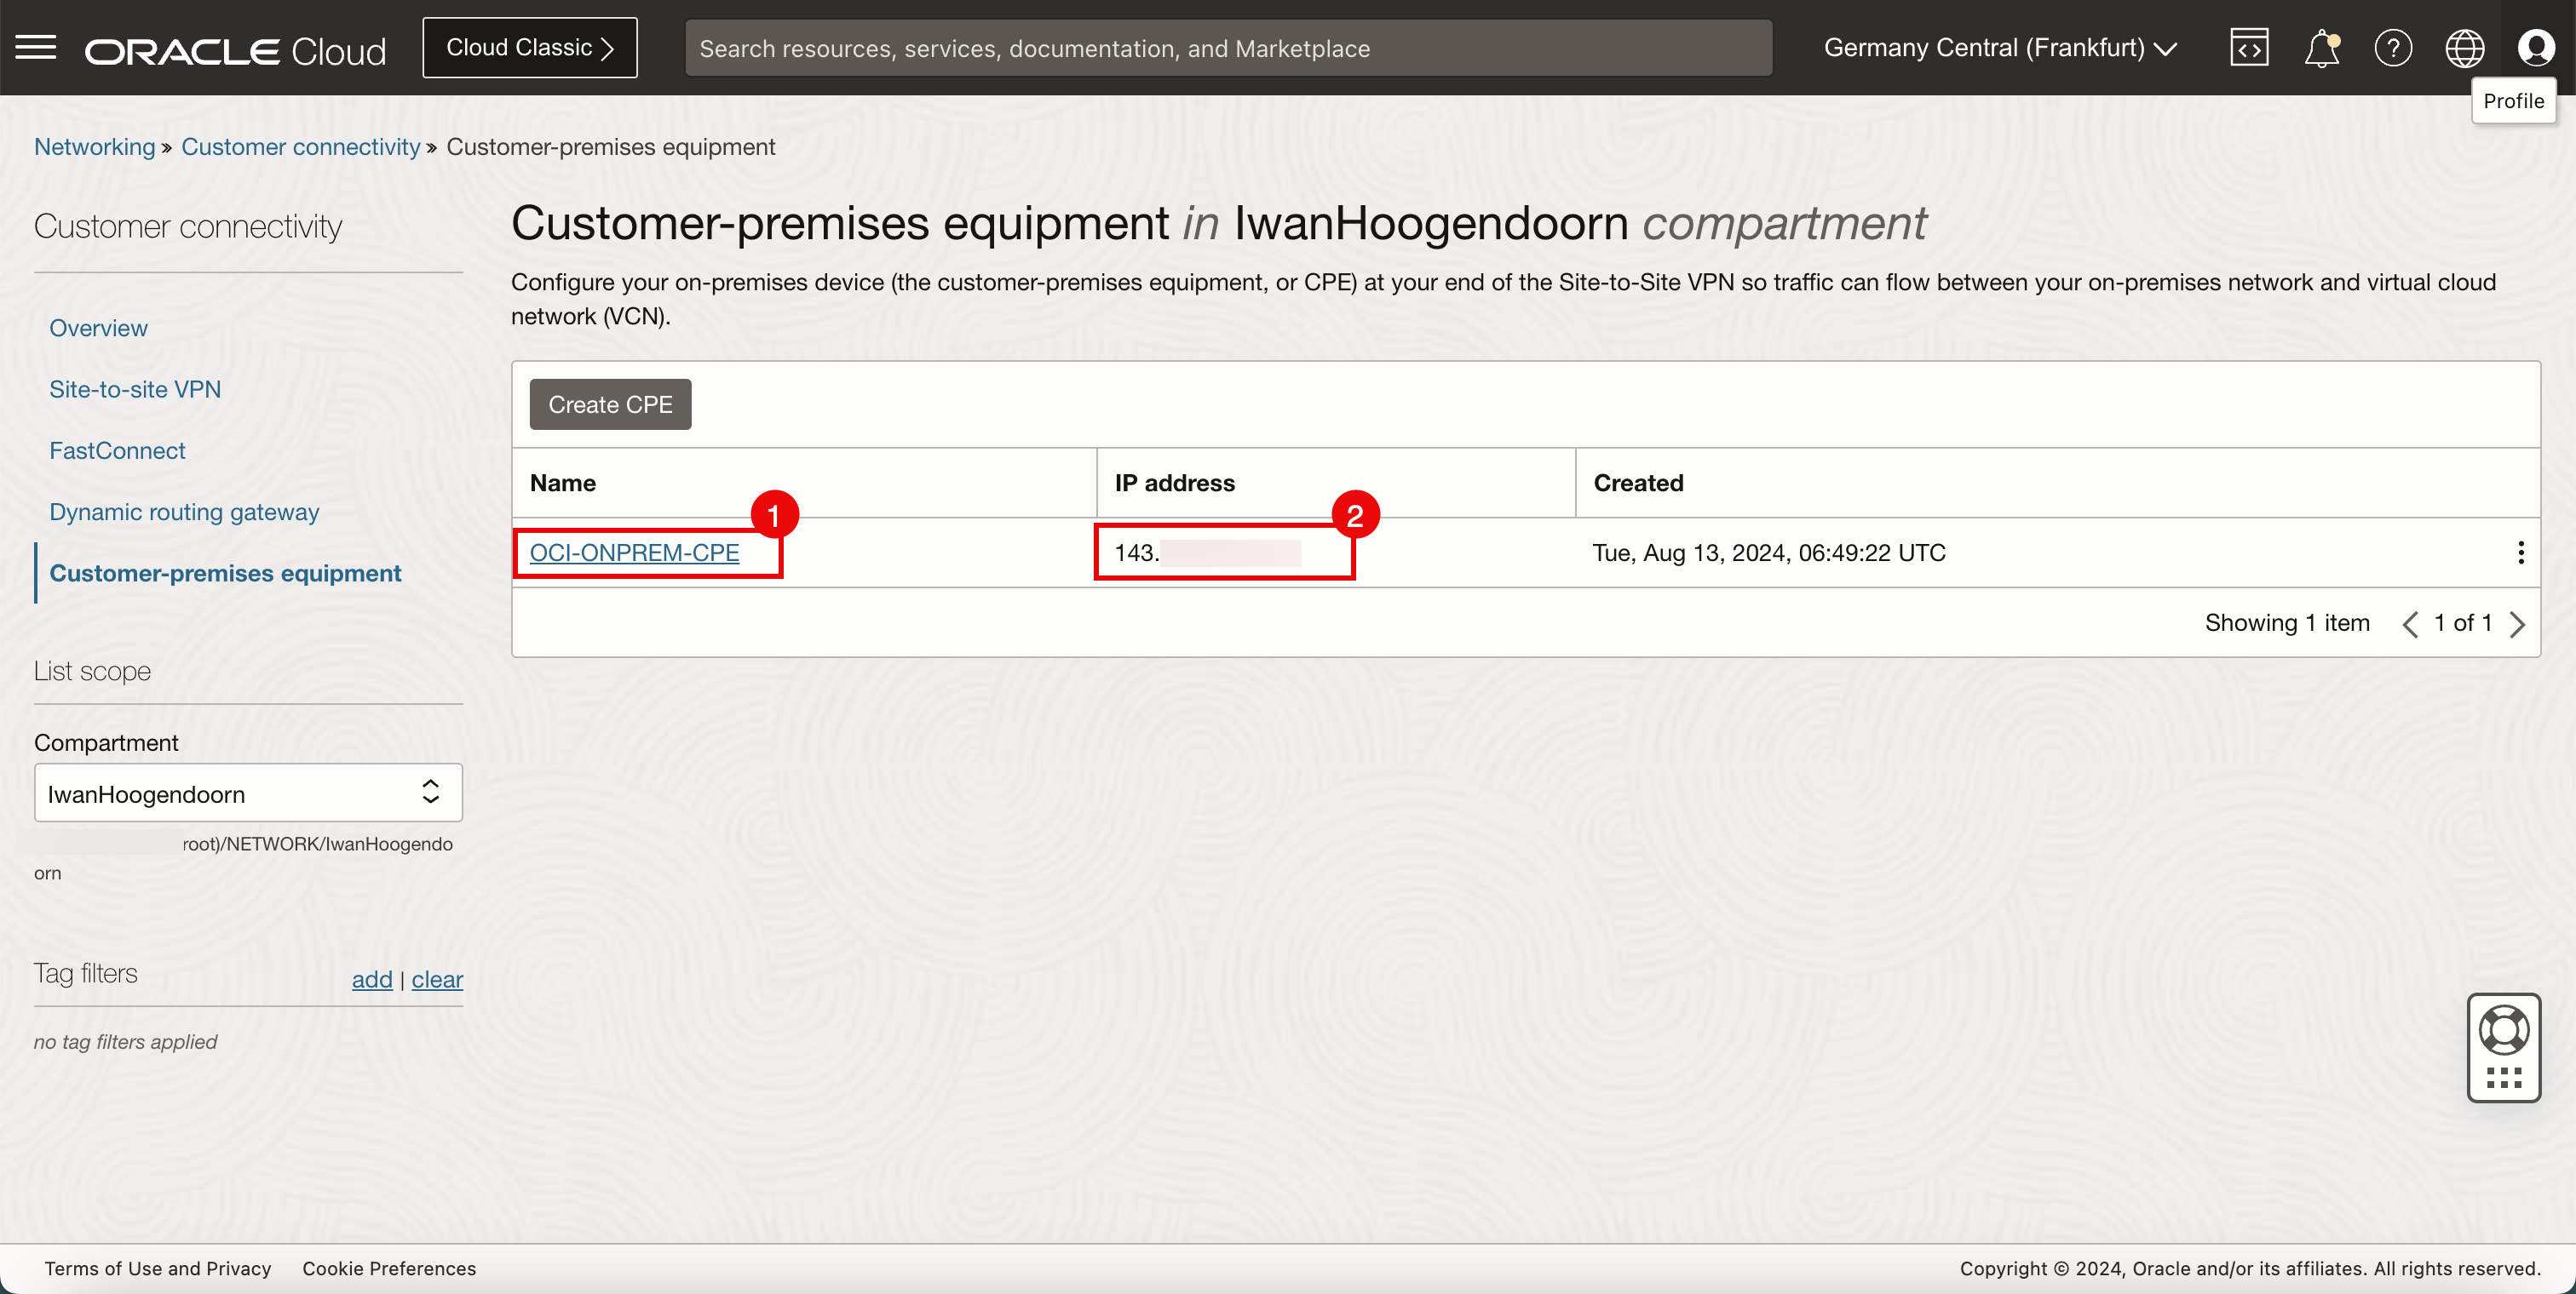Go to the next page of results
The height and width of the screenshot is (1294, 2576).
2517,623
